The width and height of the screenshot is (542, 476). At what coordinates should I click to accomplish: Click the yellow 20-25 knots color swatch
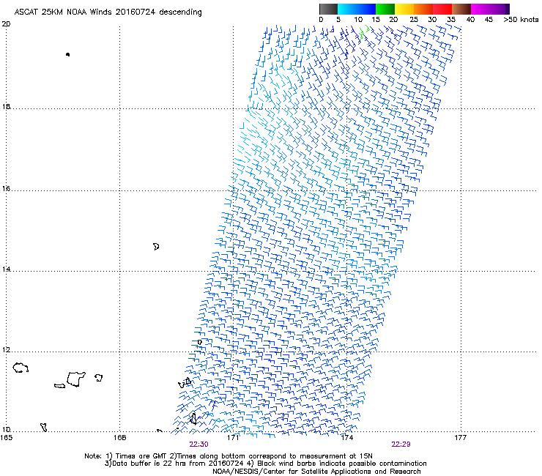pos(404,9)
